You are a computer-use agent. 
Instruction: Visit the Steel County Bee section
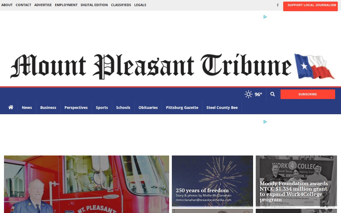pyautogui.click(x=222, y=108)
